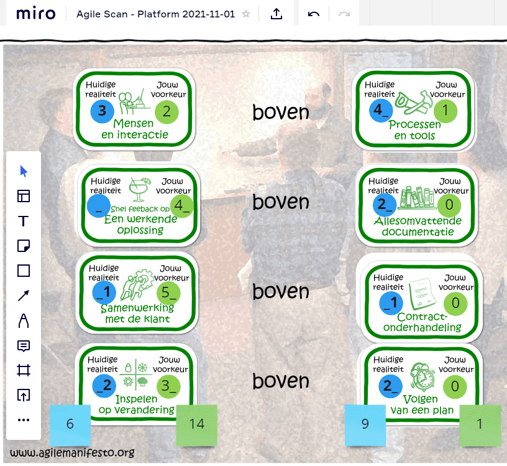The image size is (507, 466).
Task: Open the comment tool
Action: coord(23,345)
